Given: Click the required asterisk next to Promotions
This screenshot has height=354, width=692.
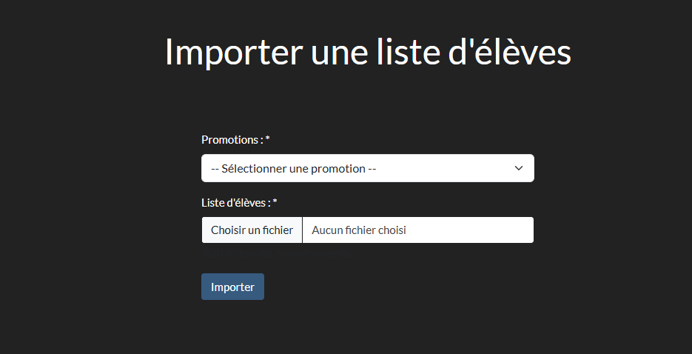Looking at the screenshot, I should coord(268,140).
